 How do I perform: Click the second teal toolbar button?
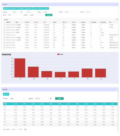tap(14, 8)
